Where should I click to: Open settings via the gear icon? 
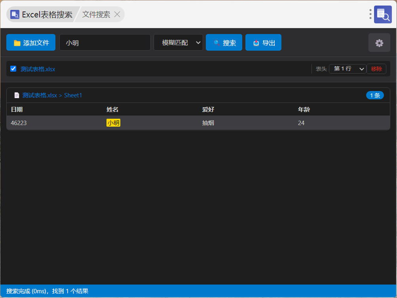379,43
